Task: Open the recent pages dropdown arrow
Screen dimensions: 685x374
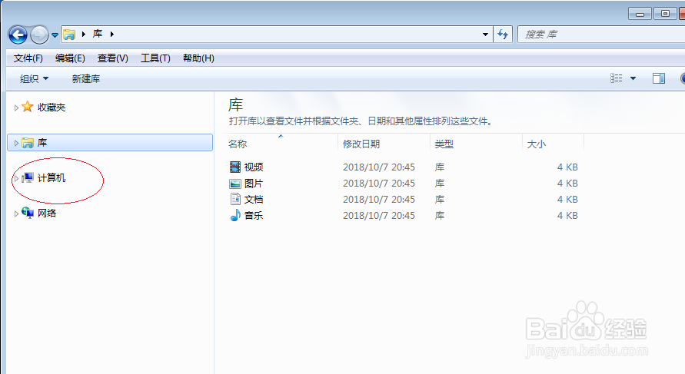Action: tap(55, 35)
